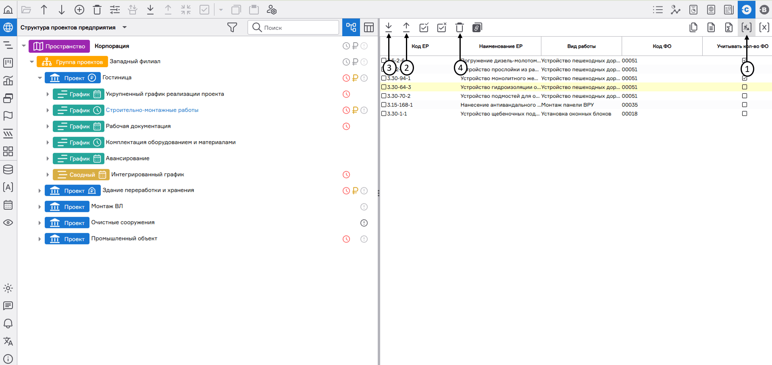The width and height of the screenshot is (772, 365).
Task: Switch to table view icon
Action: click(x=368, y=27)
